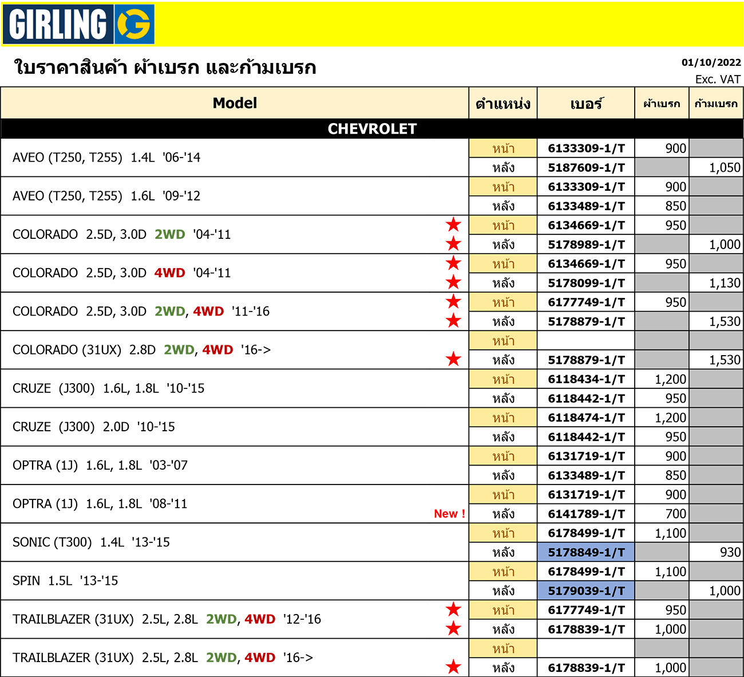
Task: Click หน้า cell of TRAILBLAZER '16-> row
Action: (x=503, y=648)
